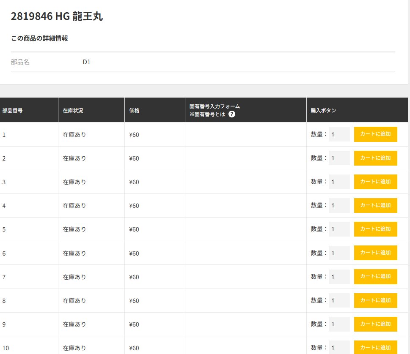Click the 固有番号入力フォーム header text

pos(215,106)
